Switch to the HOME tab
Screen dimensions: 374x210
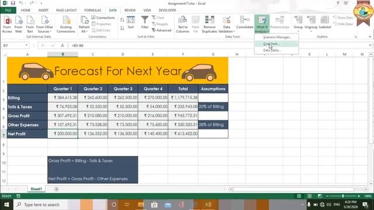26,10
